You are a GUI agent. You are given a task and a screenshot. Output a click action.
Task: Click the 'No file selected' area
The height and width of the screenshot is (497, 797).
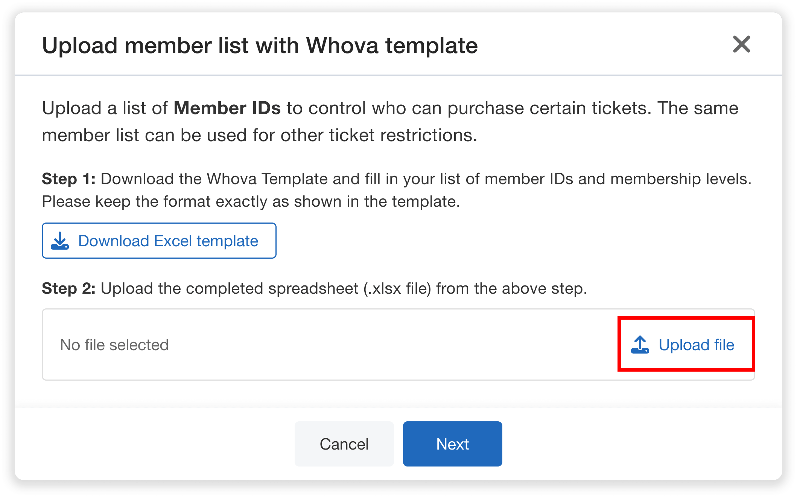click(x=114, y=345)
